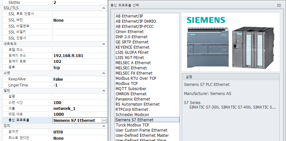The width and height of the screenshot is (286, 141).
Task: Choose User Custom Frame Ethernet
Action: 147,130
